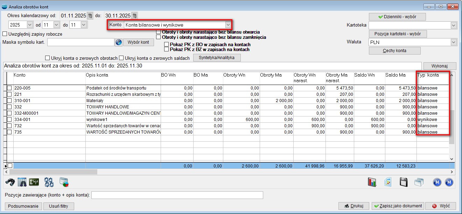Expand the Konto account type dropdown
Viewport: 462px width, 214px height.
click(228, 25)
